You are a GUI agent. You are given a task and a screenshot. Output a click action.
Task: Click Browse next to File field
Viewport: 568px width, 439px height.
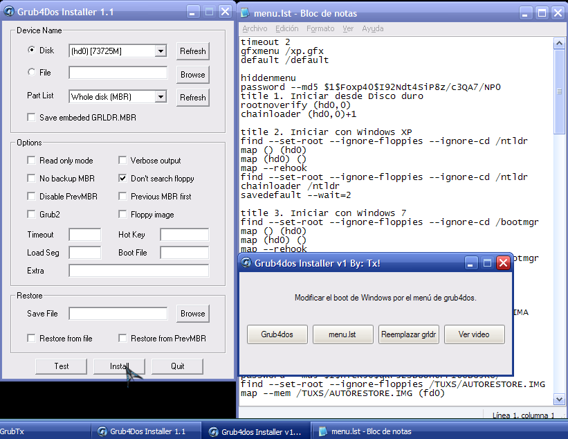pos(193,75)
